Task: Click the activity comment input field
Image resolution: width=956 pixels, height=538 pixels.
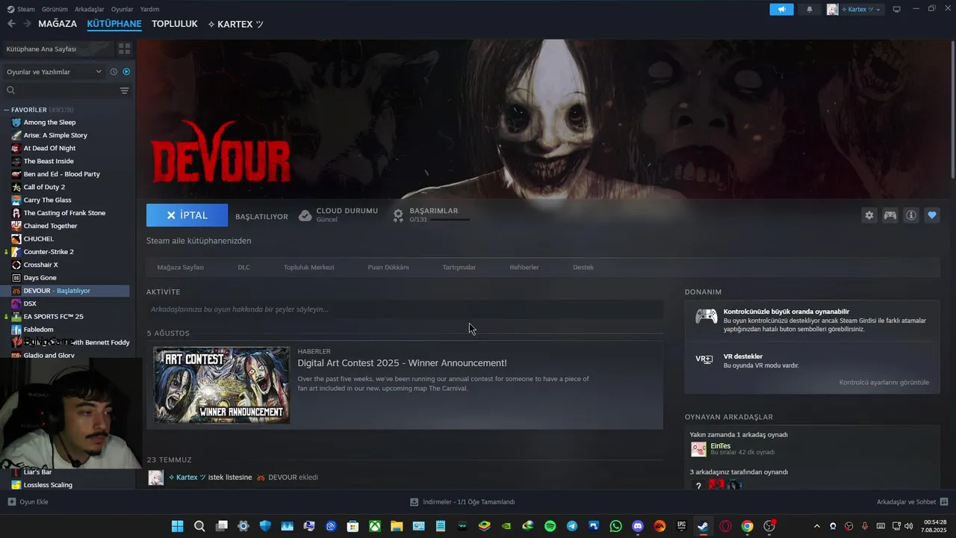Action: point(405,309)
